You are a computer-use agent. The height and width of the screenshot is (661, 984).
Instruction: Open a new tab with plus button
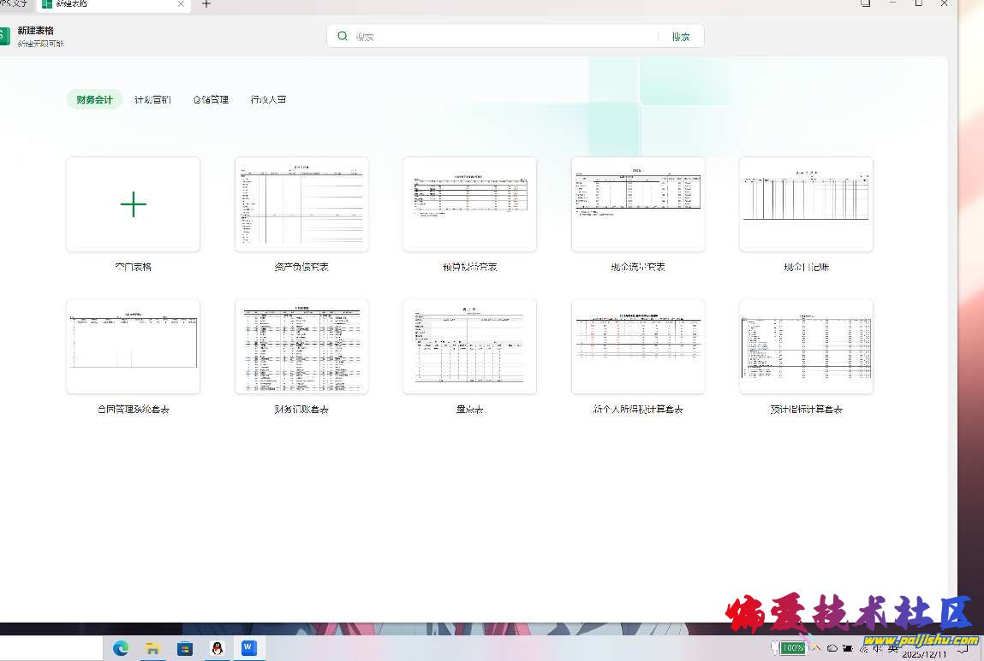206,4
